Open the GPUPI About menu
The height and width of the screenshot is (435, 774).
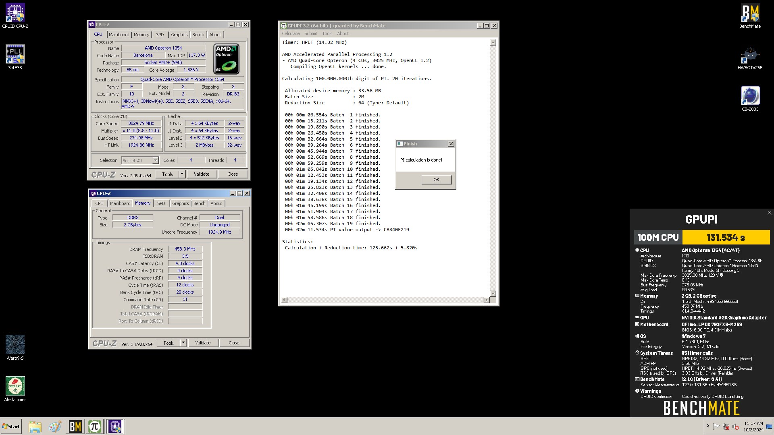point(343,33)
